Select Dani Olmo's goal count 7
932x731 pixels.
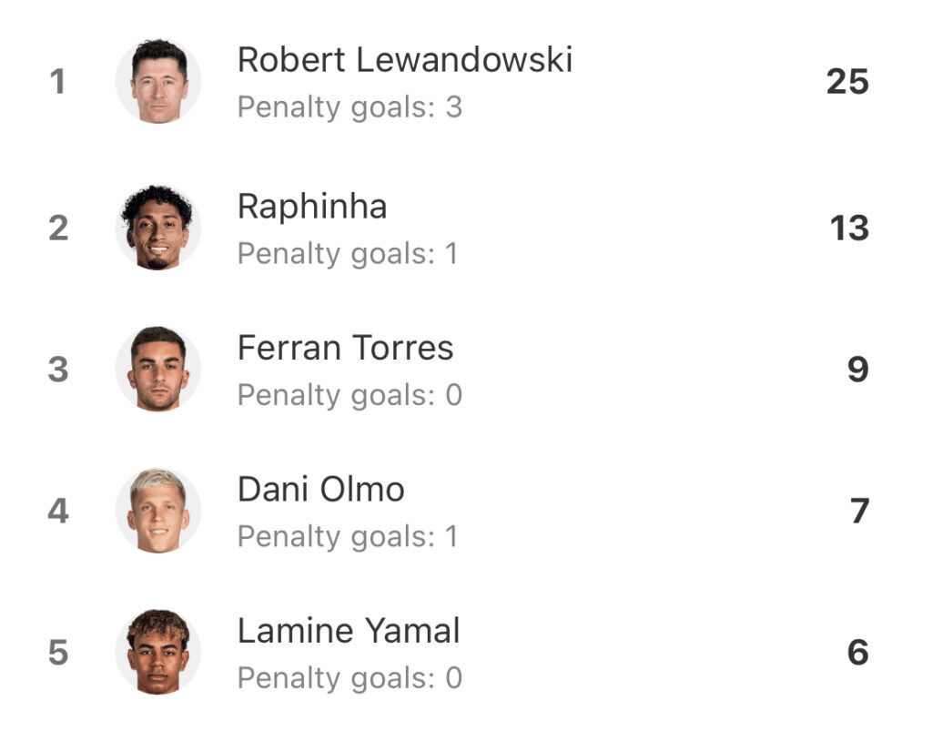859,511
